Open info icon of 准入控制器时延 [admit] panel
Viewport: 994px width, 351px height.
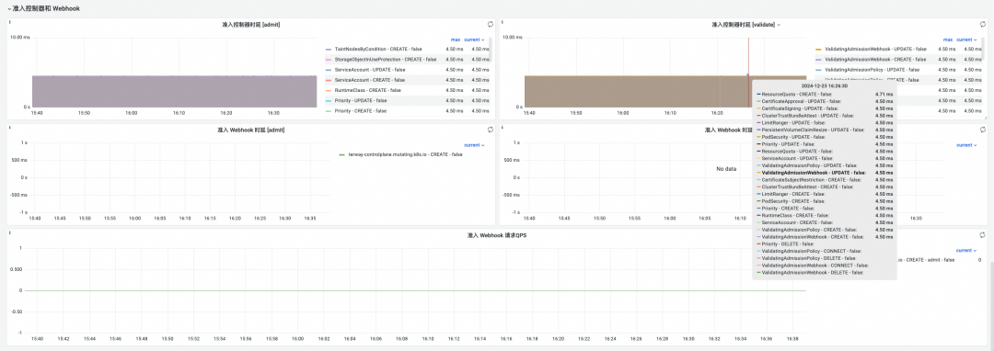coord(10,22)
